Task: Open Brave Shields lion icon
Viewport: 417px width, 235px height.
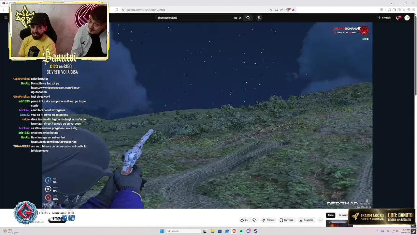Action: point(288,10)
